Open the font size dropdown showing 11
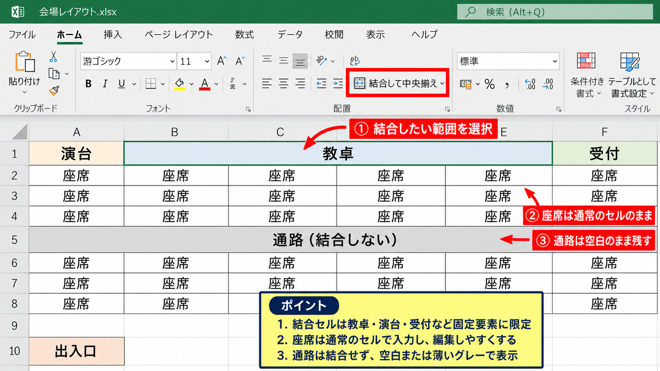The width and height of the screenshot is (660, 371). pyautogui.click(x=206, y=61)
